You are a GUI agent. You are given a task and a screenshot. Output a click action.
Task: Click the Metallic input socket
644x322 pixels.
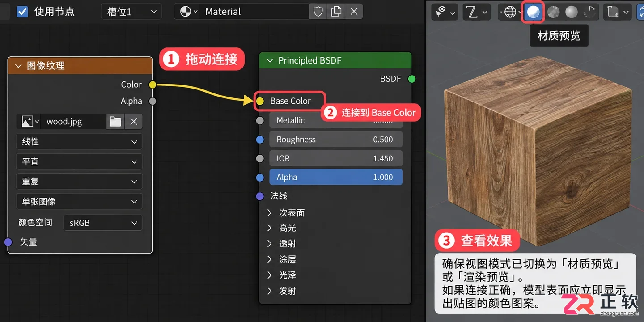[260, 120]
